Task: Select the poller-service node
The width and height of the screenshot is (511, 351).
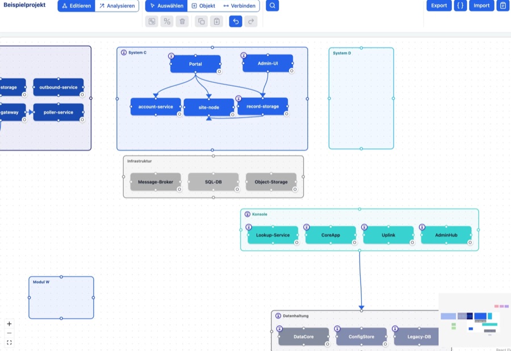Action: [x=58, y=112]
